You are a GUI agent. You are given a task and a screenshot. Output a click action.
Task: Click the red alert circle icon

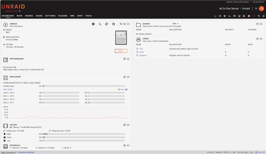(254, 16)
